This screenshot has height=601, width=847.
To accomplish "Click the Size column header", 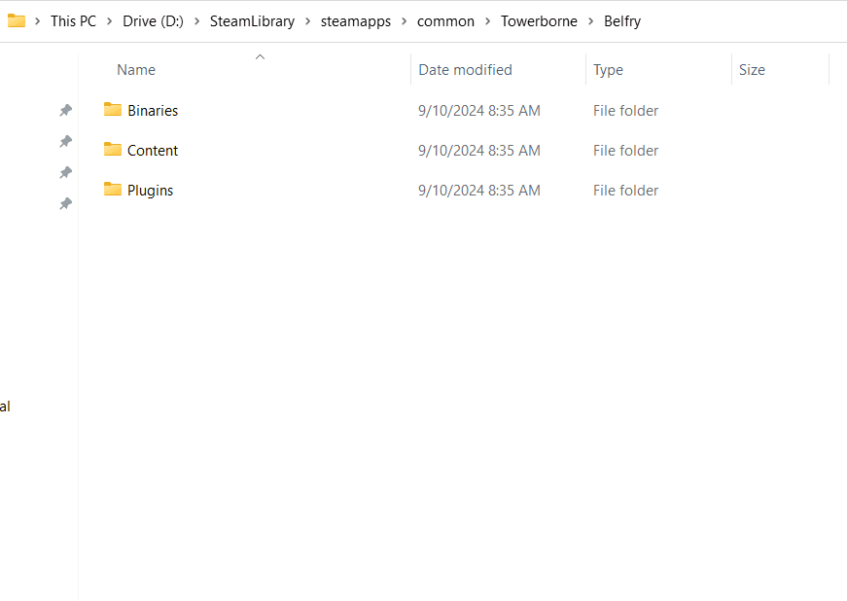I will point(752,70).
